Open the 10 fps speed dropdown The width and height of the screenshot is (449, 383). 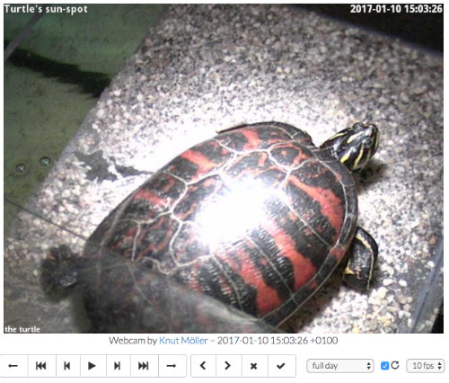[426, 366]
